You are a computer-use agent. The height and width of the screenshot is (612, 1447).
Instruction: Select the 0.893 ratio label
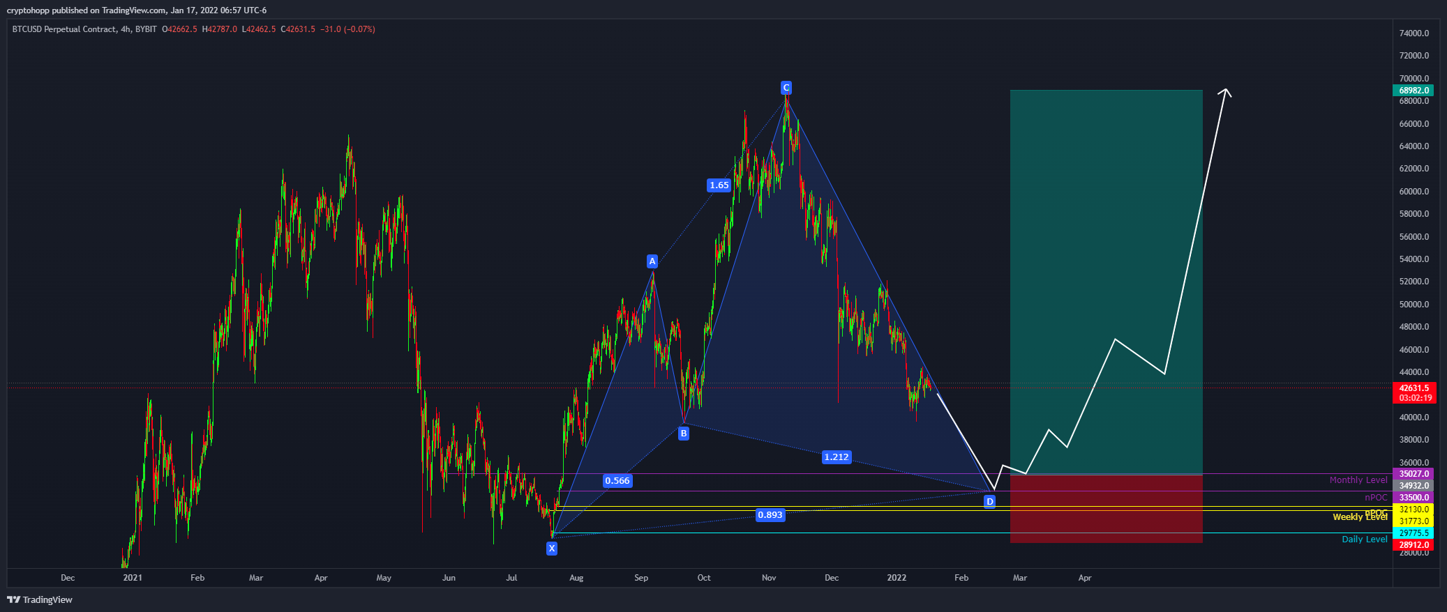pyautogui.click(x=770, y=515)
